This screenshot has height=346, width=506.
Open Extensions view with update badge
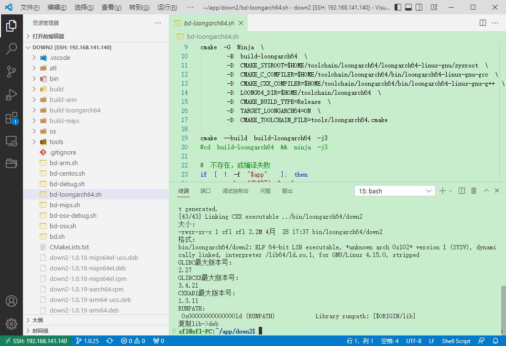pyautogui.click(x=11, y=118)
